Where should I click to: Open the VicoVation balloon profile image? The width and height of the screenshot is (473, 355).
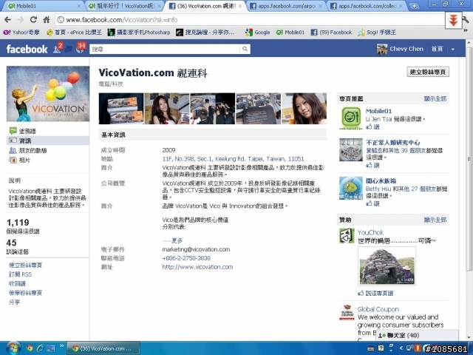[x=48, y=94]
